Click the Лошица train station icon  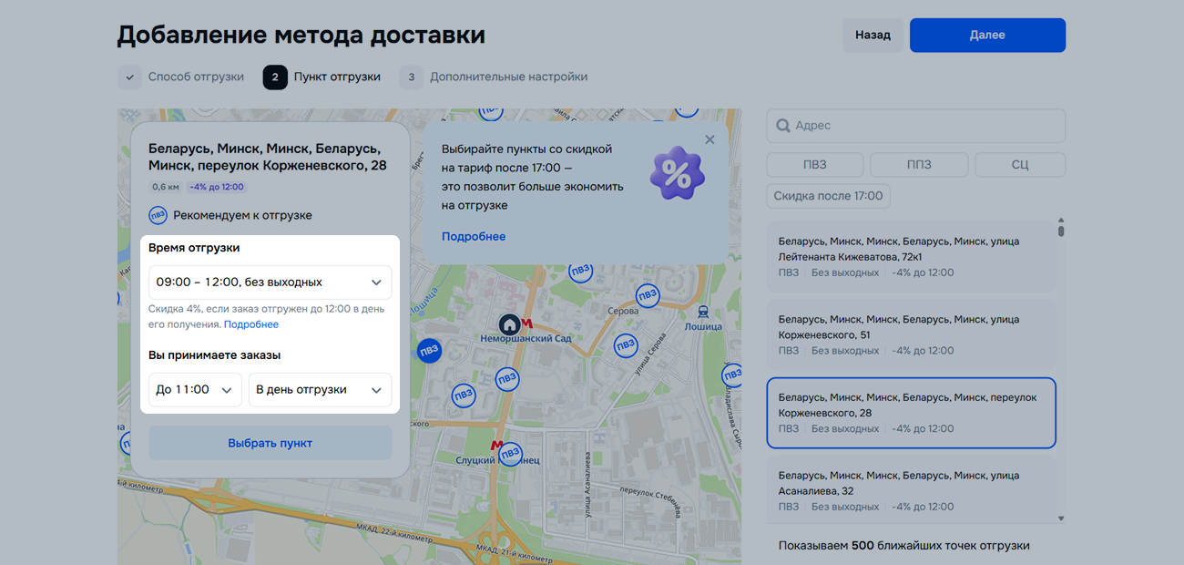tap(703, 312)
